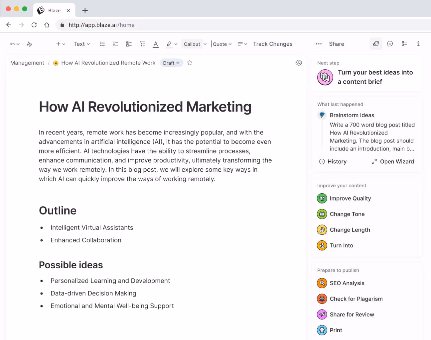This screenshot has width=431, height=340.
Task: Click the document info icon
Action: (x=418, y=43)
